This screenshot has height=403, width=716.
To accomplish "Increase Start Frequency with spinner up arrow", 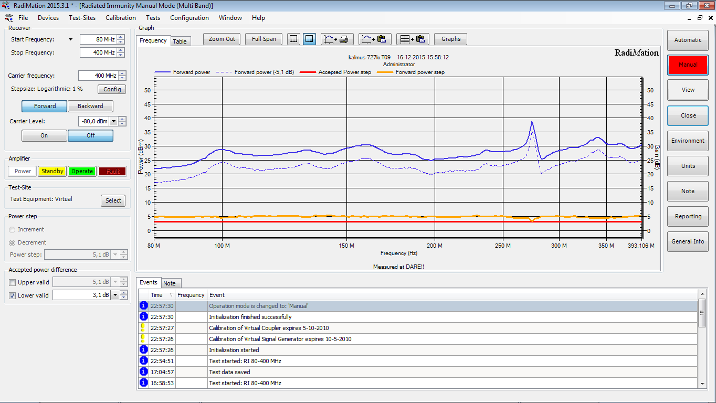I will [121, 37].
